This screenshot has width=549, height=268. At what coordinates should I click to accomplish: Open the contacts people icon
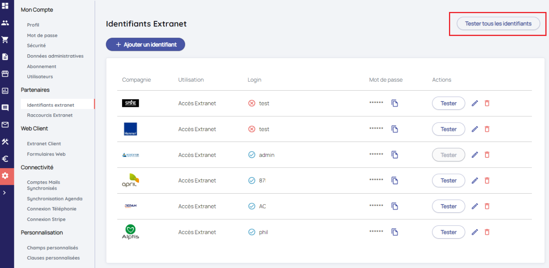tap(5, 23)
